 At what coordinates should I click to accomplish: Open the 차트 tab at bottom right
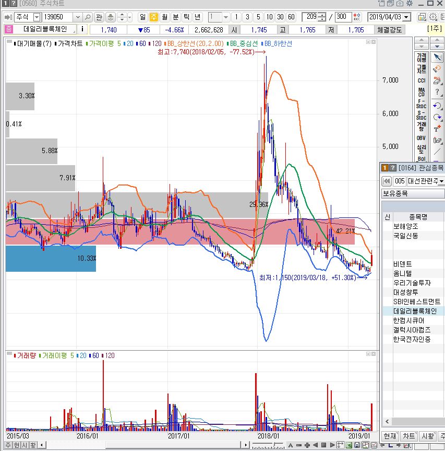[x=408, y=436]
